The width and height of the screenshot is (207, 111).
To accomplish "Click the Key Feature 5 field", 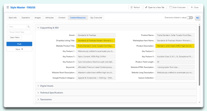I will (96, 62).
